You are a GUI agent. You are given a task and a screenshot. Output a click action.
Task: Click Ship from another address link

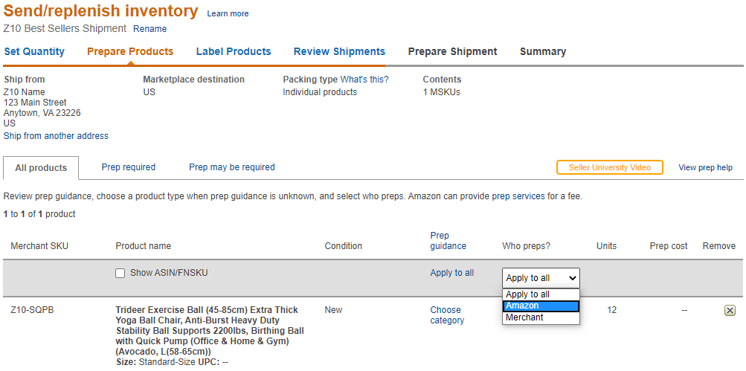click(56, 136)
